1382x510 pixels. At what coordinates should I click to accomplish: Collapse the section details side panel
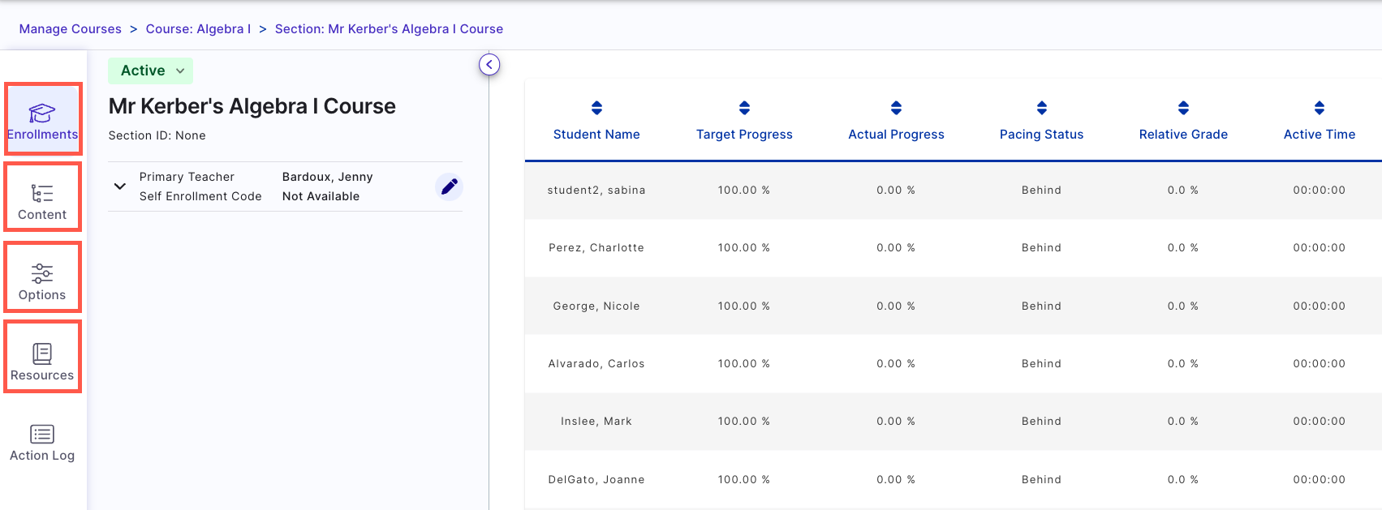coord(489,65)
